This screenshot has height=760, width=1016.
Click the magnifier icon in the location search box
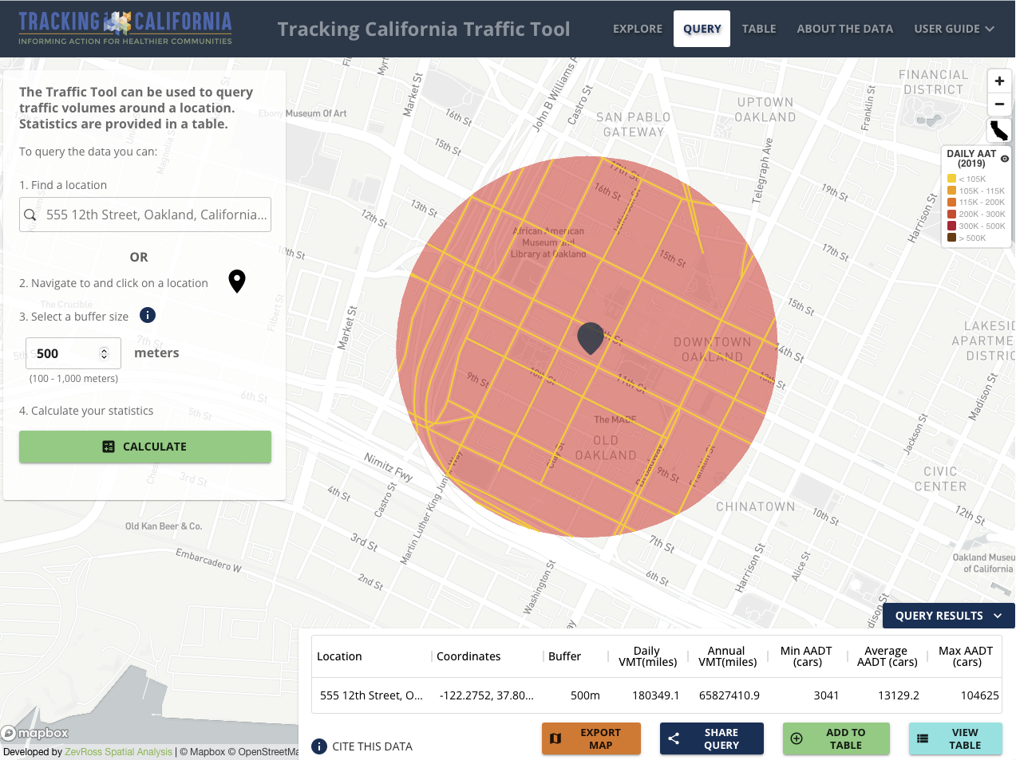32,214
